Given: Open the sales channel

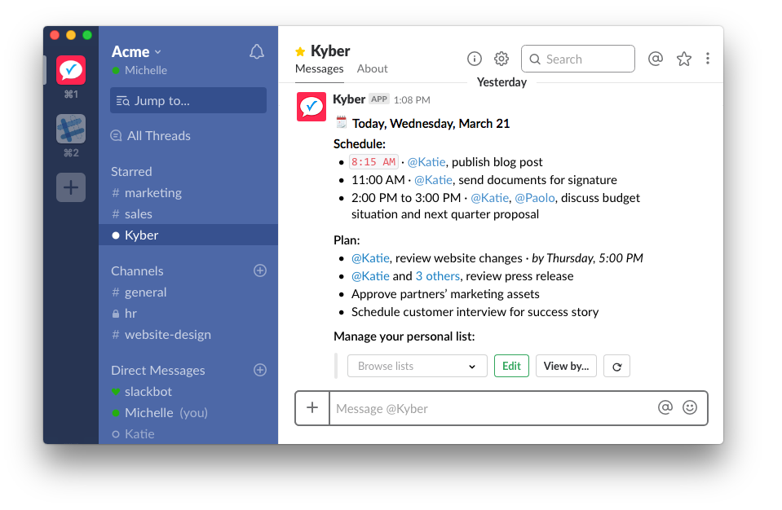Looking at the screenshot, I should (x=132, y=214).
